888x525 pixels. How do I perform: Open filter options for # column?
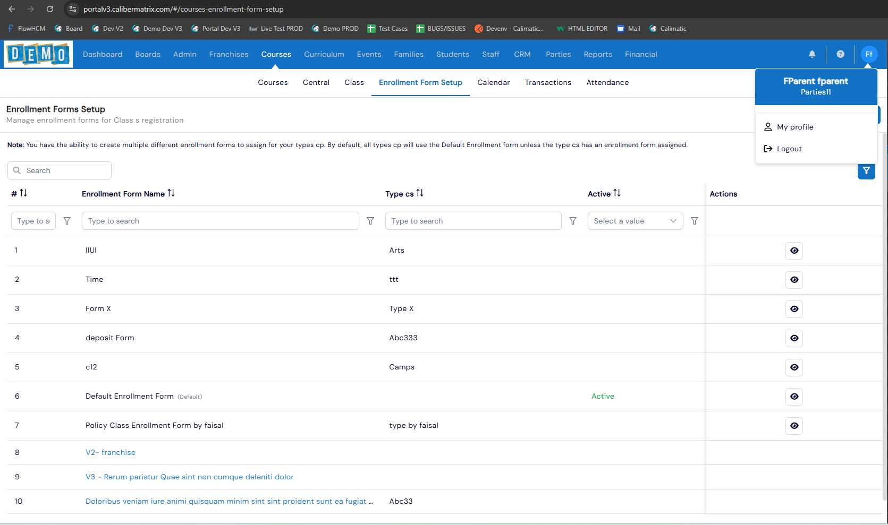point(67,221)
